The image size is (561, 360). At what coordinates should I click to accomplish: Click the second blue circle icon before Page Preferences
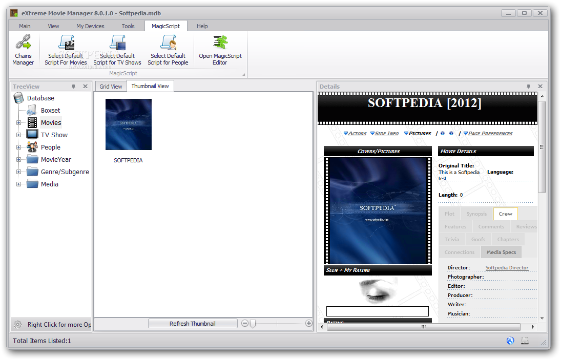[451, 133]
